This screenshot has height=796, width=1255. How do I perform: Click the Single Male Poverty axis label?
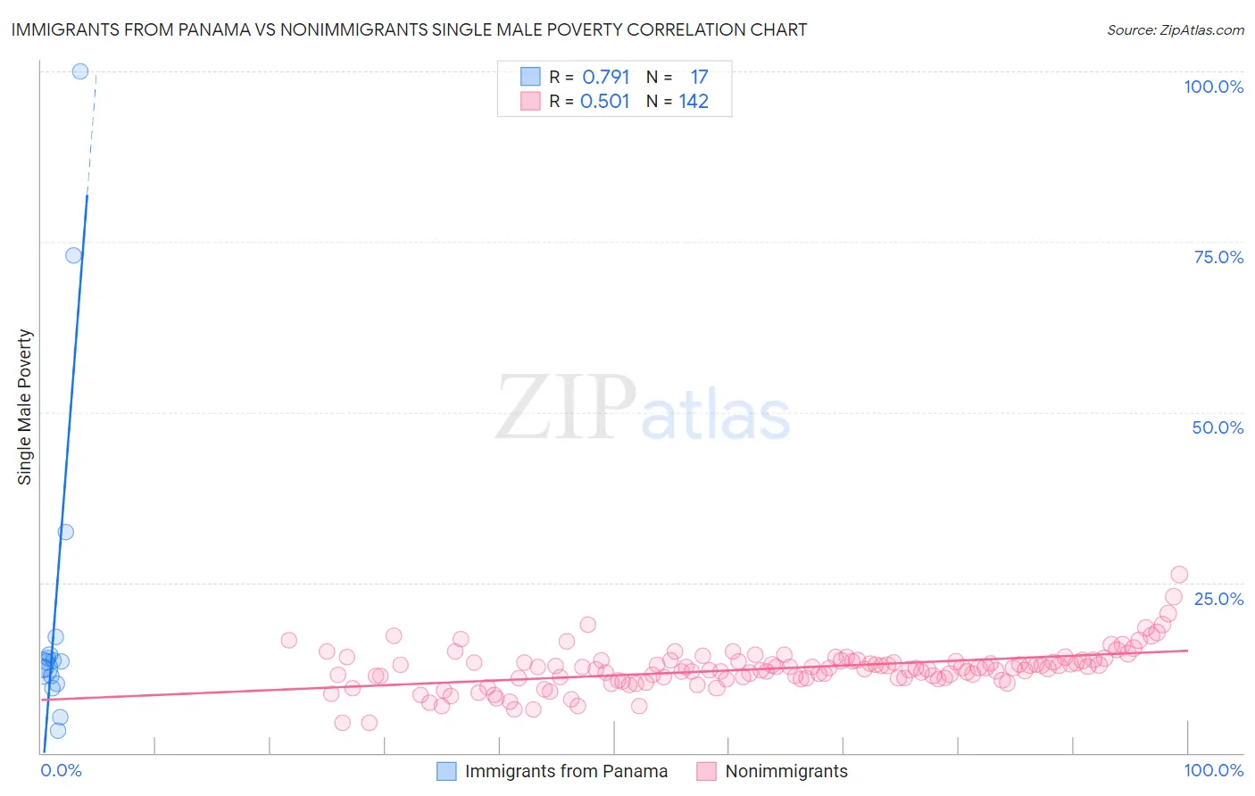pyautogui.click(x=25, y=407)
